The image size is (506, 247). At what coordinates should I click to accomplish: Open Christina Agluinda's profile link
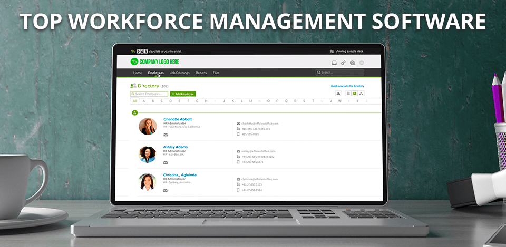(x=180, y=175)
